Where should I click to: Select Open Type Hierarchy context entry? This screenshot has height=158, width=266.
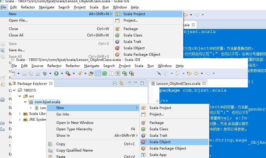(x=93, y=129)
